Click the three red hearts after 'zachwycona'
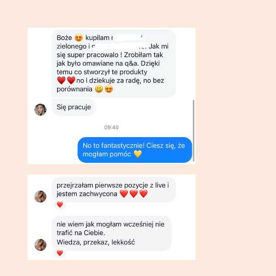This screenshot has width=276, height=276. [134, 194]
